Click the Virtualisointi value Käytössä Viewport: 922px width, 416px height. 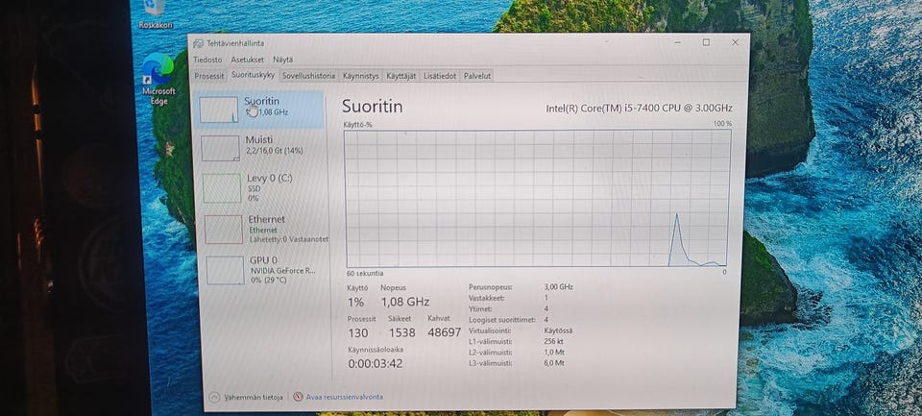coord(559,330)
